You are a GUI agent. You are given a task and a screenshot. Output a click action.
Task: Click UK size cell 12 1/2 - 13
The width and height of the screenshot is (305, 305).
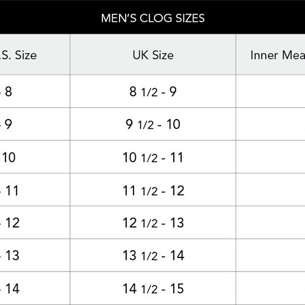(153, 223)
